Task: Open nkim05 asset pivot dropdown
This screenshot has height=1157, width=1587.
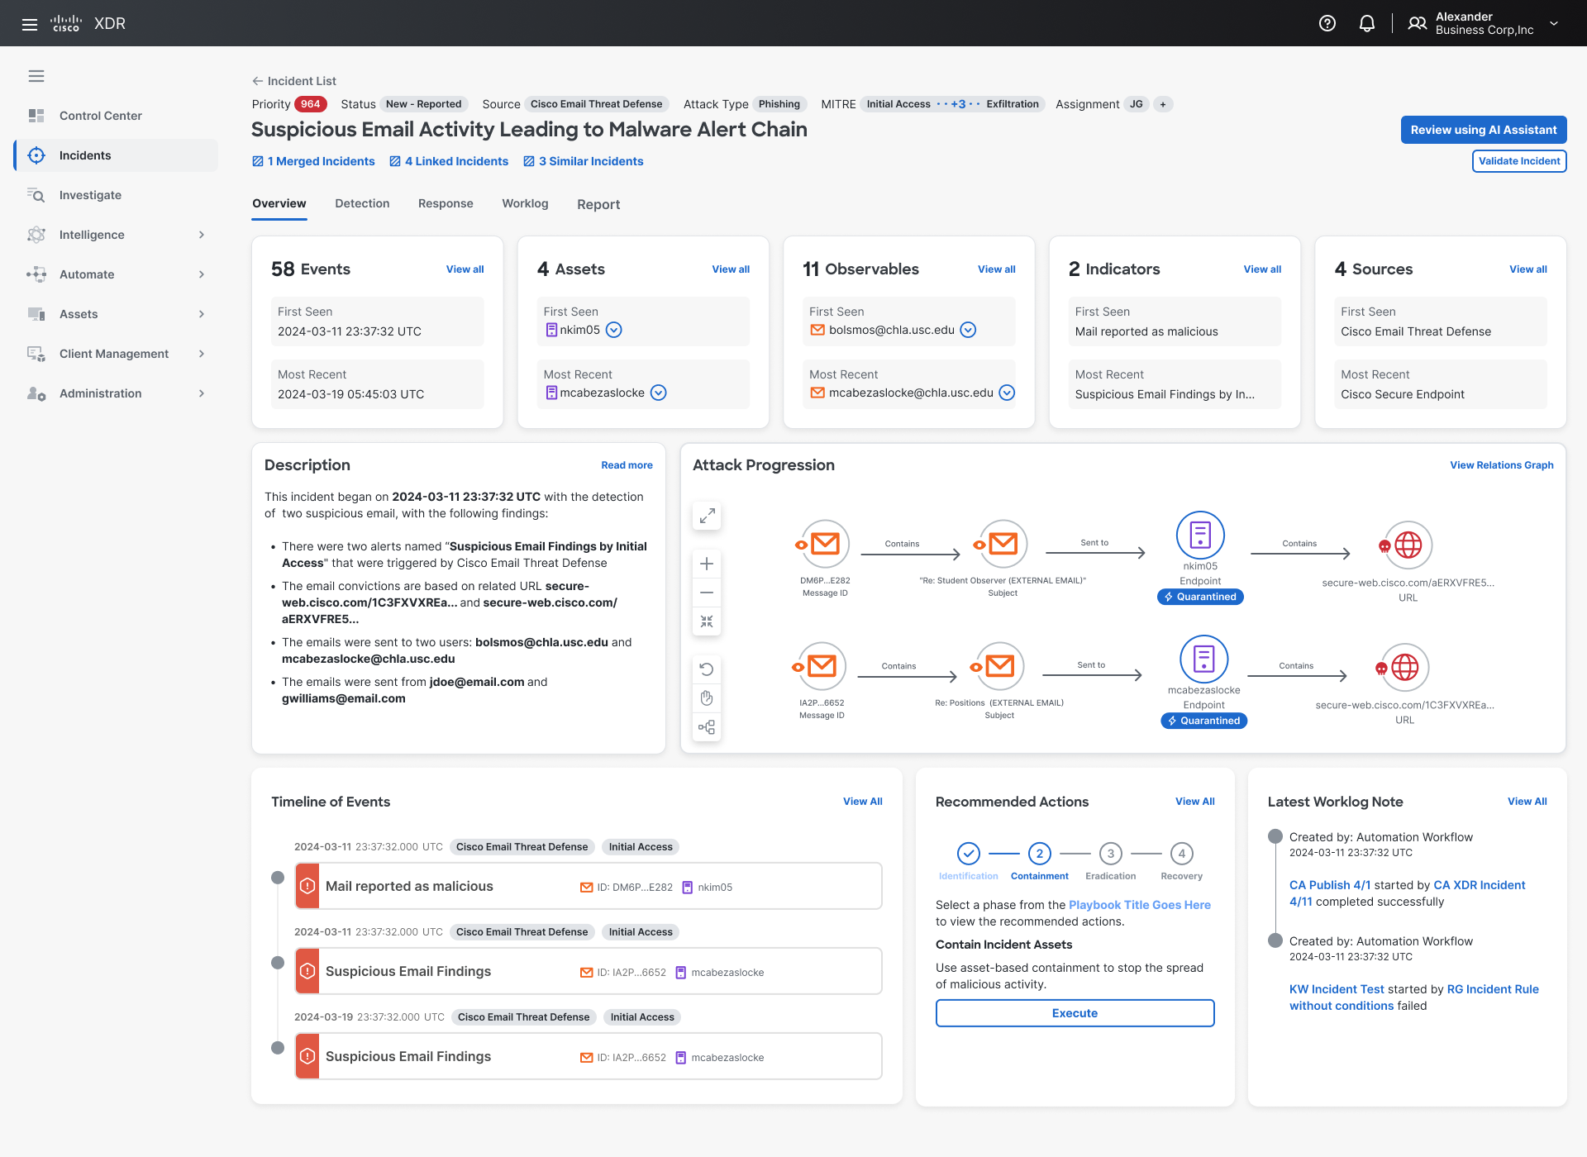Action: click(x=614, y=330)
